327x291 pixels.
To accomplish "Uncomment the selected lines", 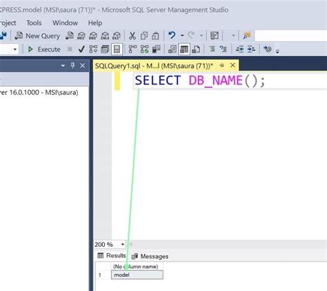I will click(223, 49).
